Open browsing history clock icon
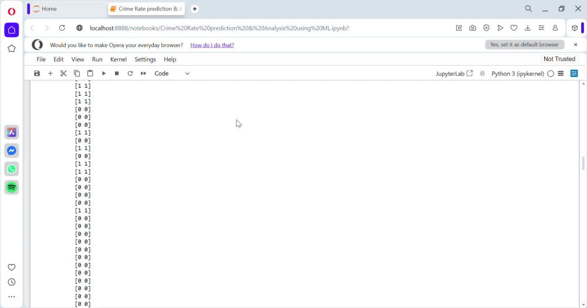The image size is (587, 308). click(12, 282)
